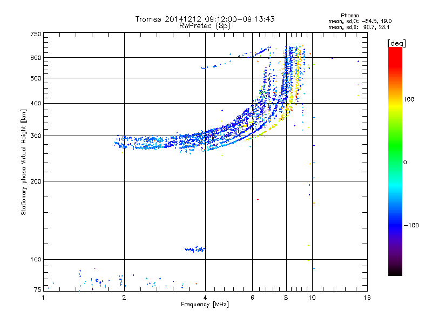Click the colorbar tick label '-100'

click(411, 225)
